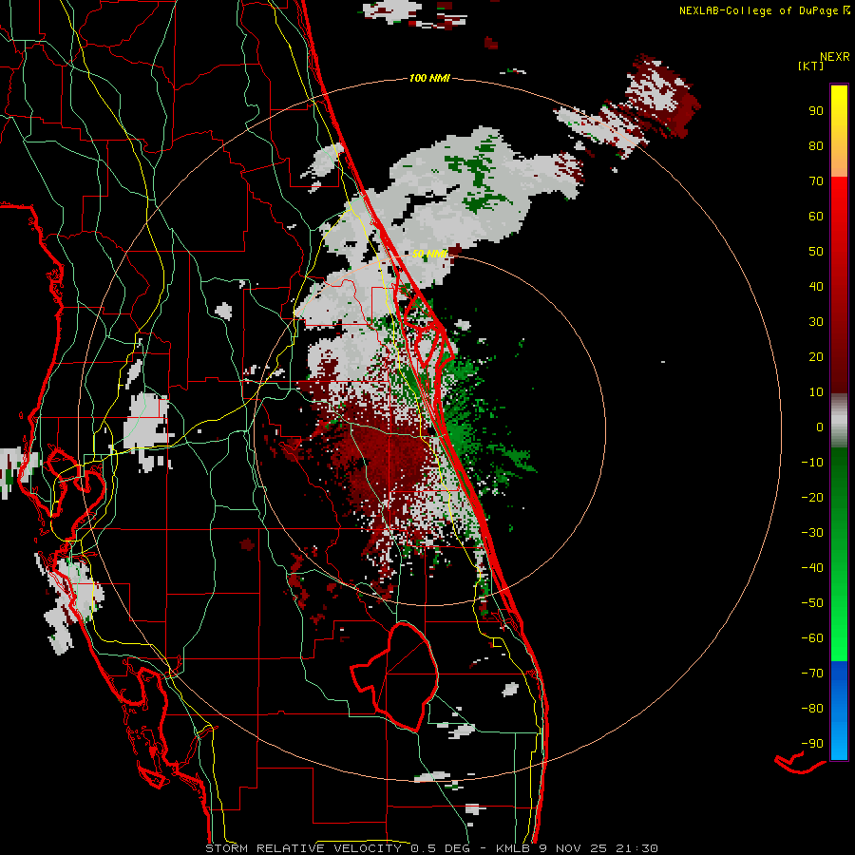Click the 80 value on velocity scale

coord(816,145)
